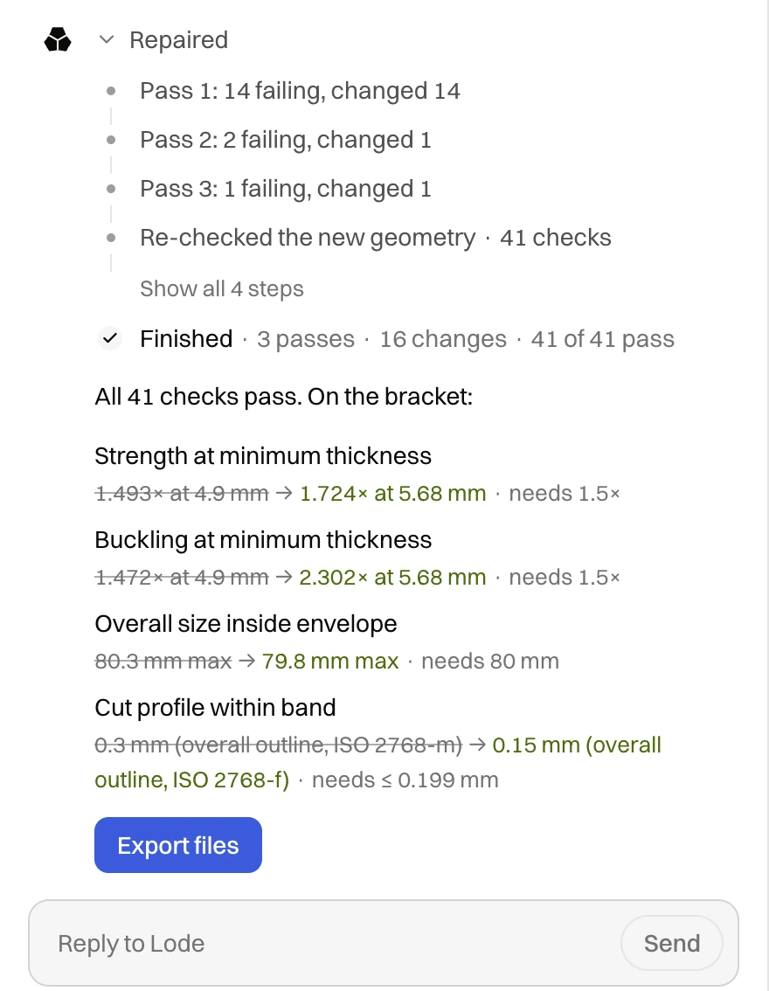Click the Finished checkmark icon
769x991 pixels.
[x=110, y=339]
